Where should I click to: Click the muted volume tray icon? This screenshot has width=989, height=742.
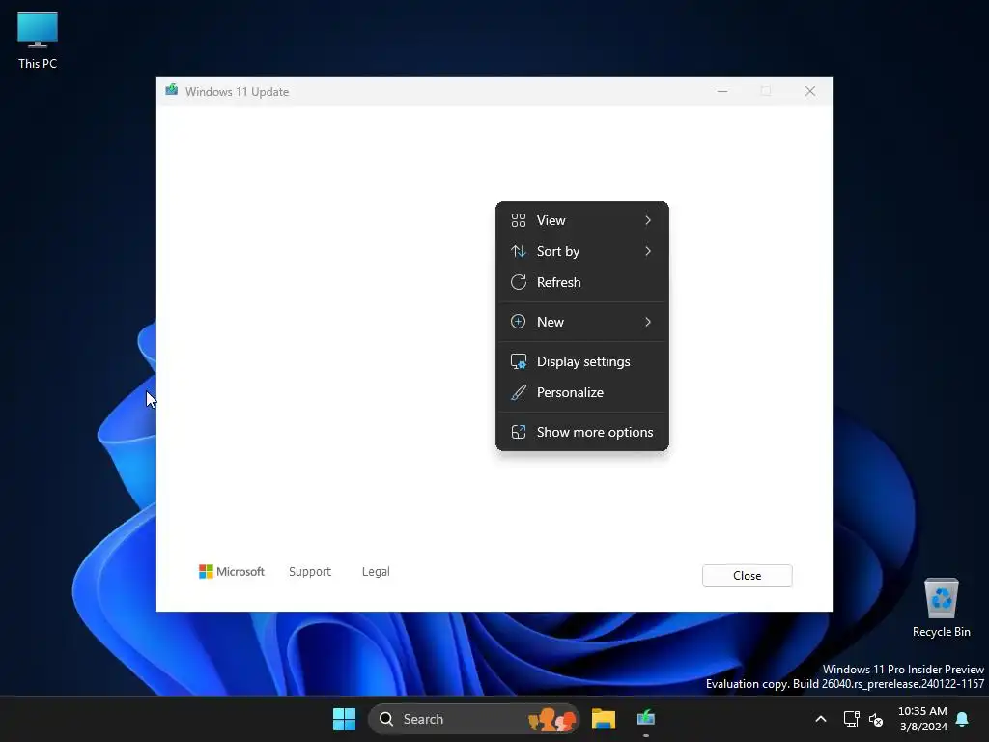(876, 719)
